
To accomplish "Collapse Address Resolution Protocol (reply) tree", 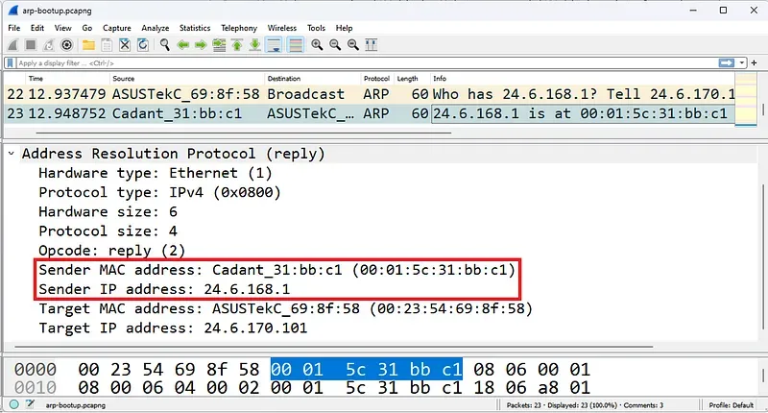I will coord(11,154).
